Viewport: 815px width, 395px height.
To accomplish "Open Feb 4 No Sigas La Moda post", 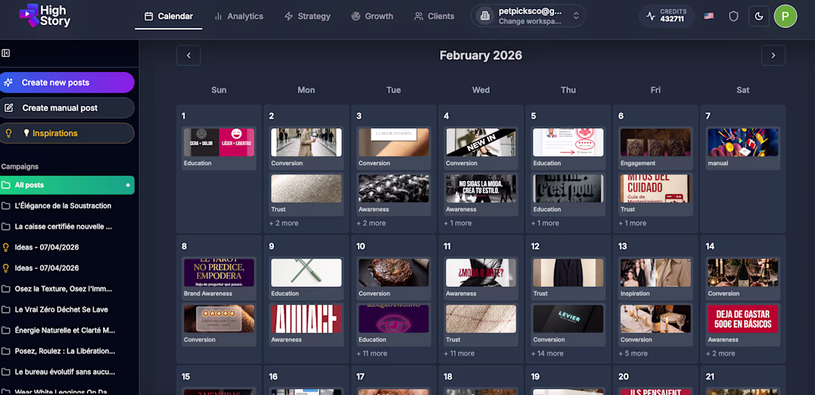I will coord(481,188).
